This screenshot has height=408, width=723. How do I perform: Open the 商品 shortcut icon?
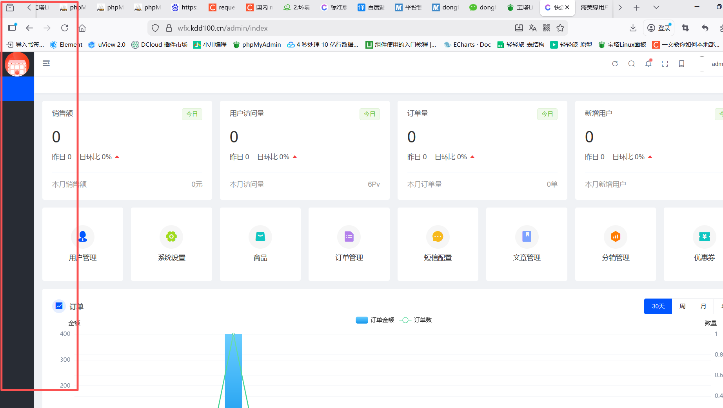pyautogui.click(x=260, y=237)
